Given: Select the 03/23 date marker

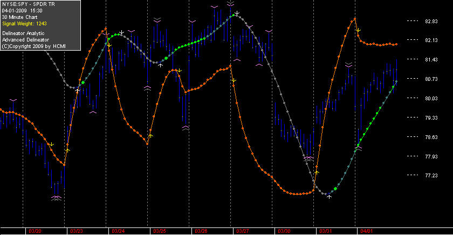Looking at the screenshot, I should (76, 231).
